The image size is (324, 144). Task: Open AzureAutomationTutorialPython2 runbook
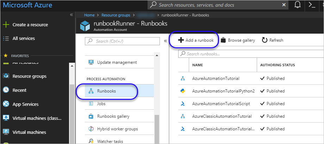click(x=223, y=91)
